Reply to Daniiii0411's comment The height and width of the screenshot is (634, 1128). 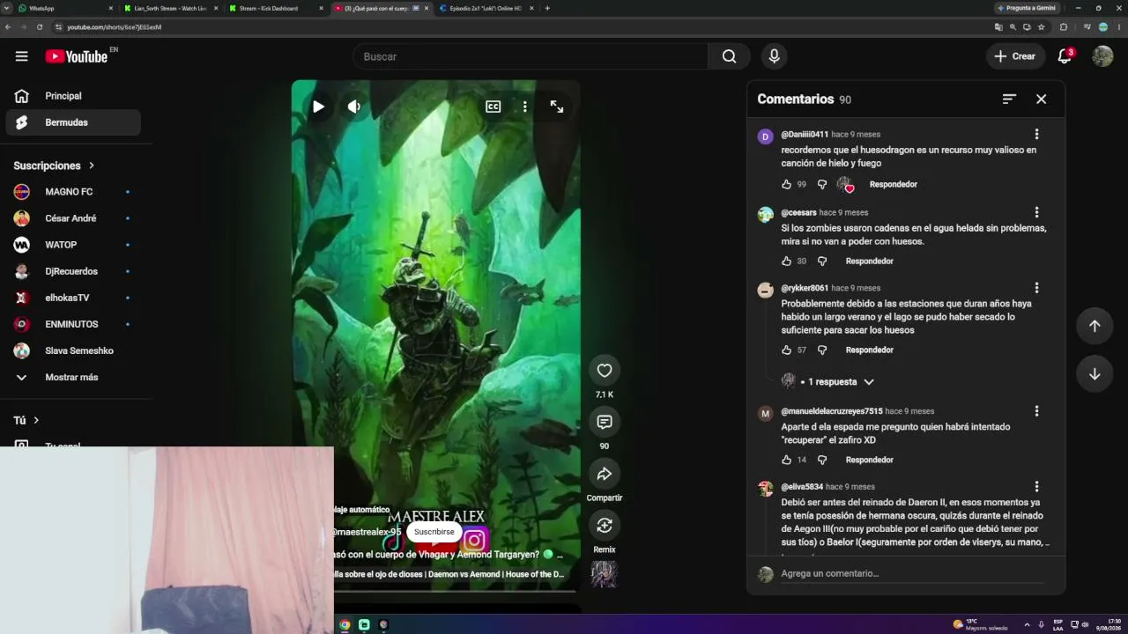click(894, 184)
